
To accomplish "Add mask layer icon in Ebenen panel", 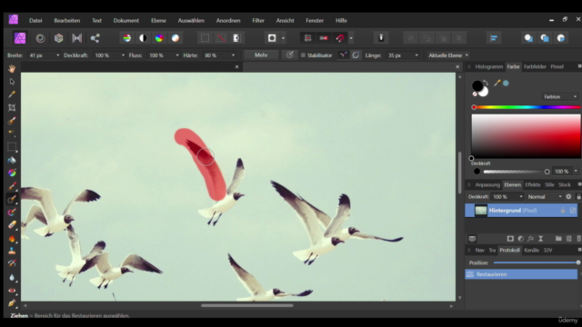I will [510, 239].
